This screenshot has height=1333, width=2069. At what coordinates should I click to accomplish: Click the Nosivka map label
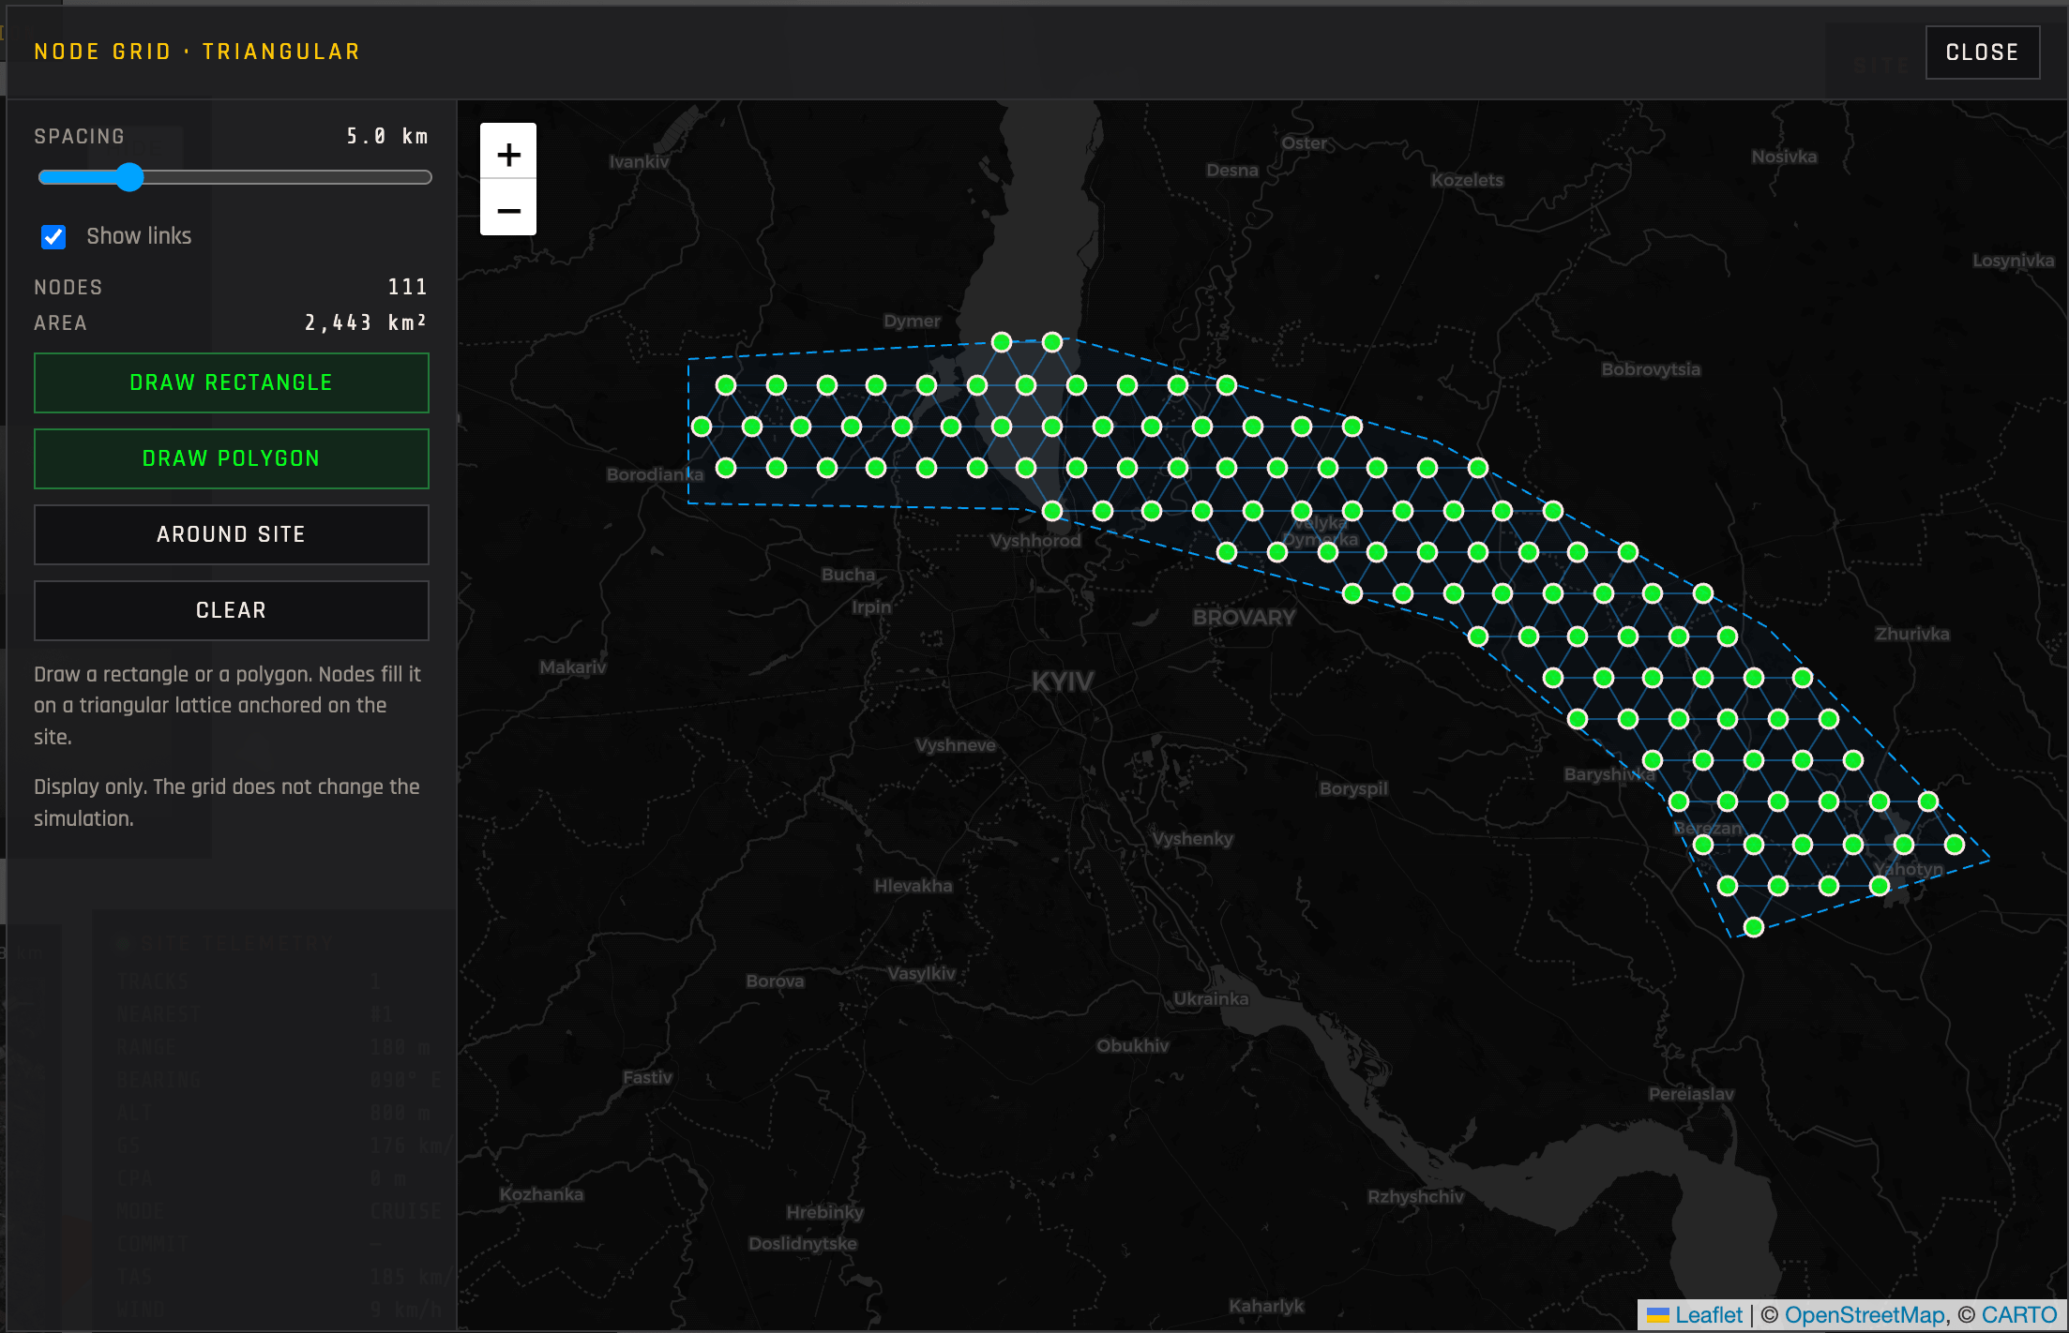[x=1785, y=157]
